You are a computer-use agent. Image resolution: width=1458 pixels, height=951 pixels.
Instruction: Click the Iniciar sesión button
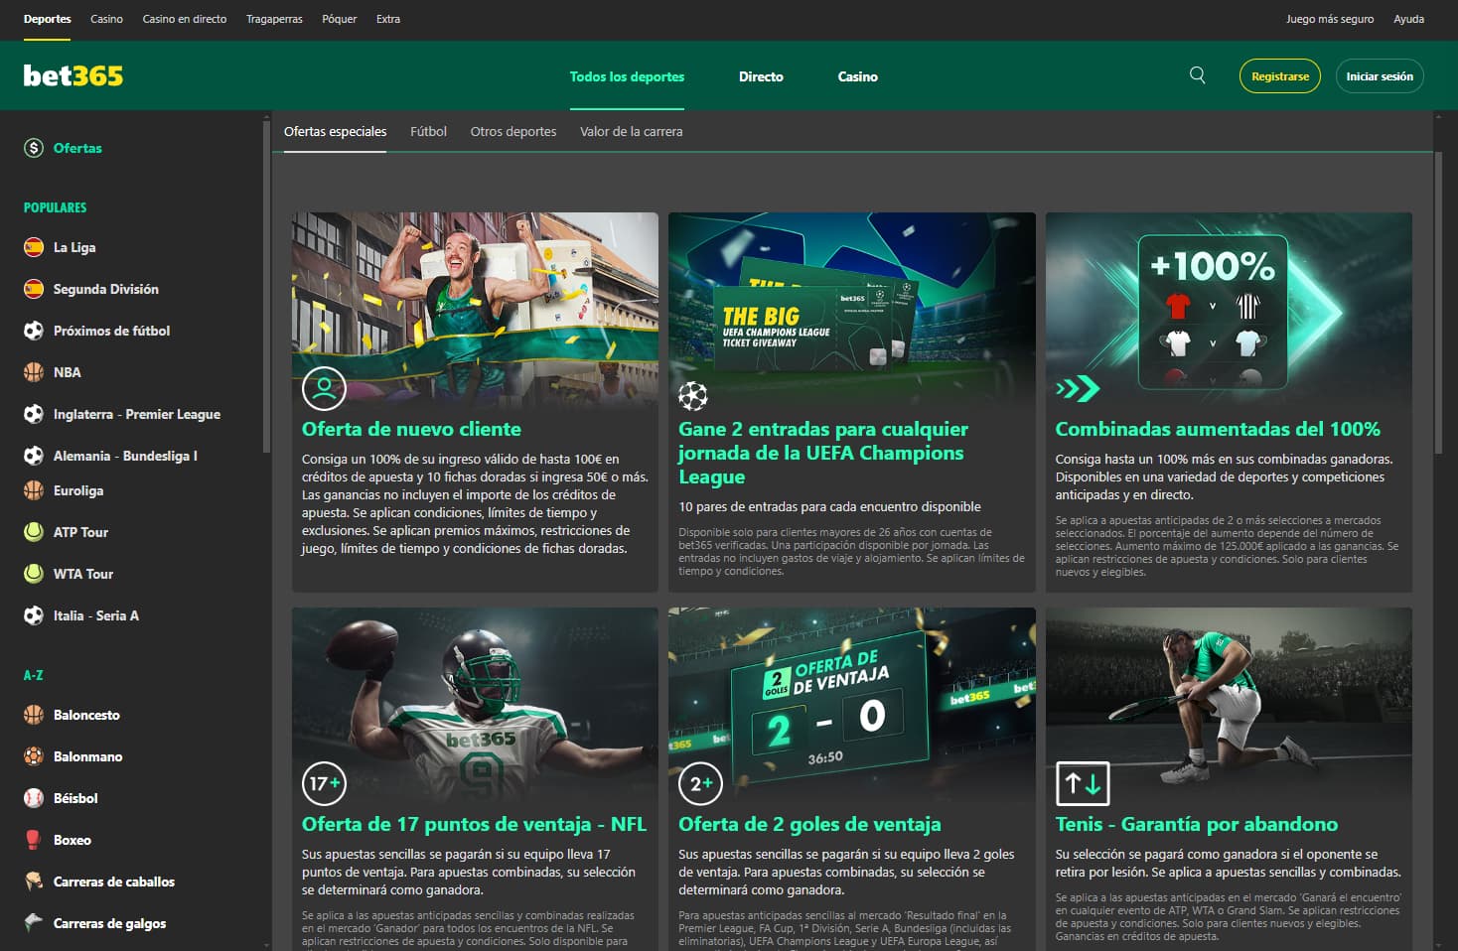tap(1380, 75)
